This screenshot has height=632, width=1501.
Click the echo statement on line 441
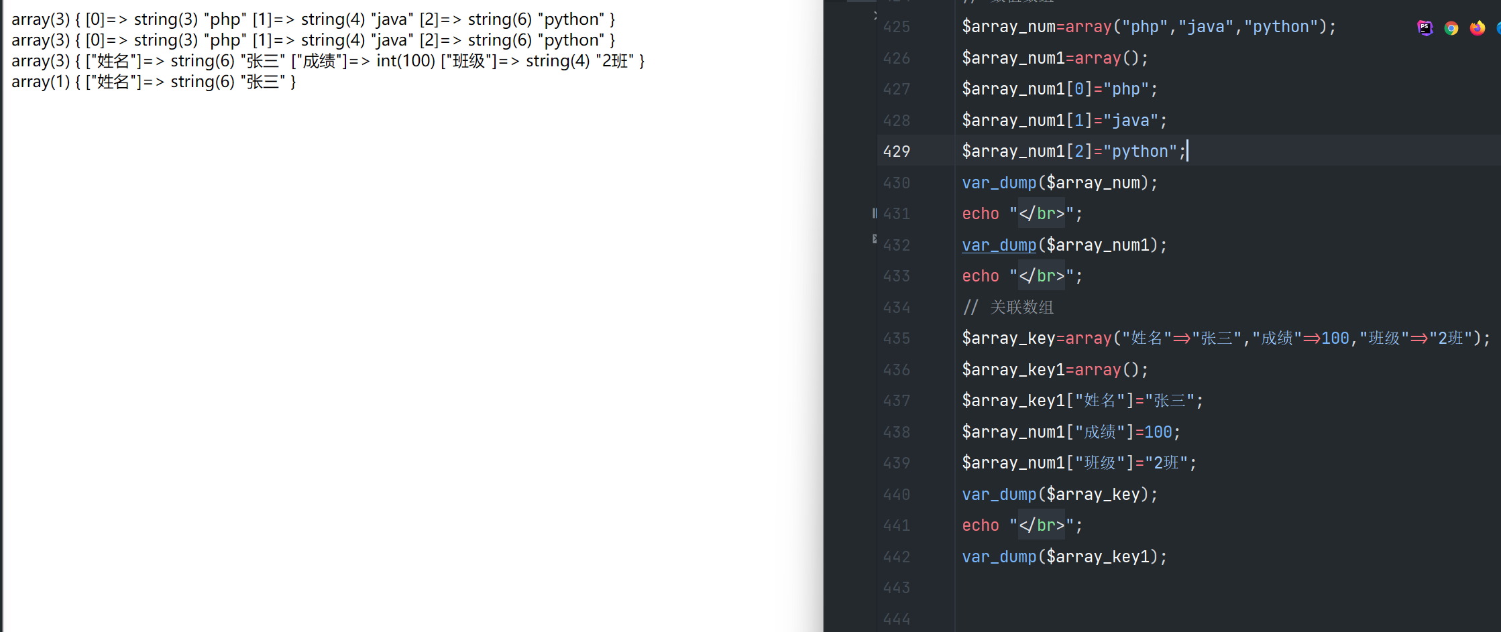[1021, 525]
